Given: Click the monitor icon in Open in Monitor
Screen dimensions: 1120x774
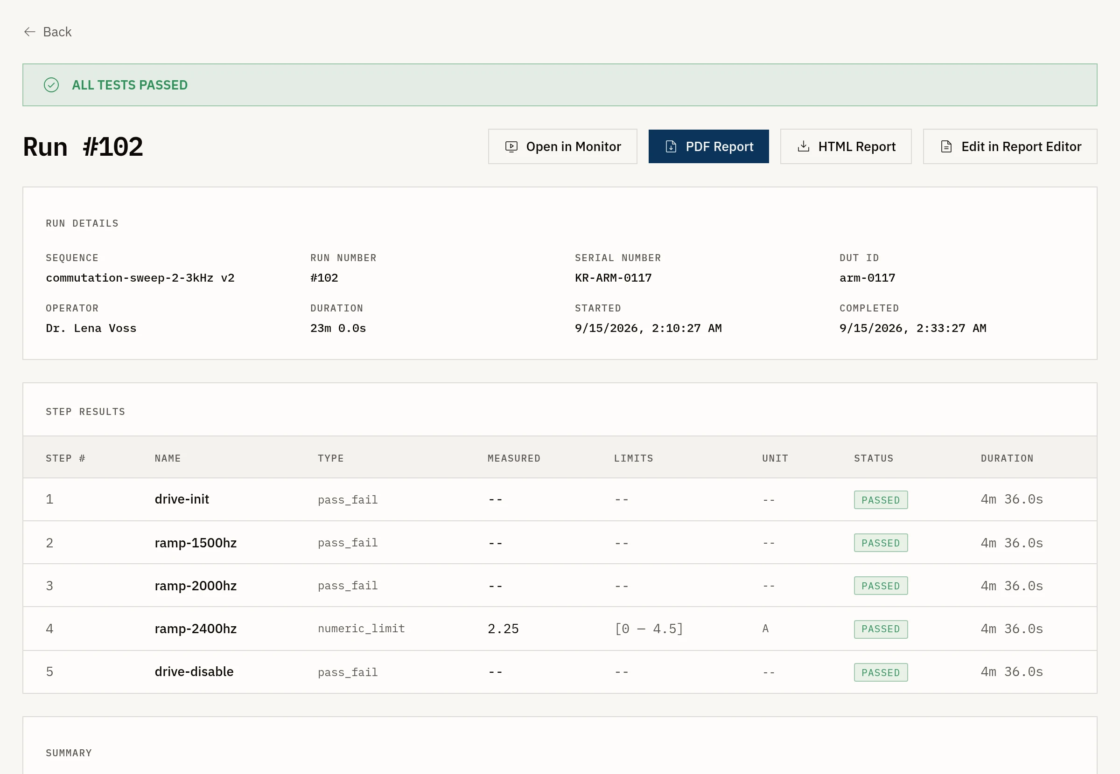Looking at the screenshot, I should [x=511, y=146].
